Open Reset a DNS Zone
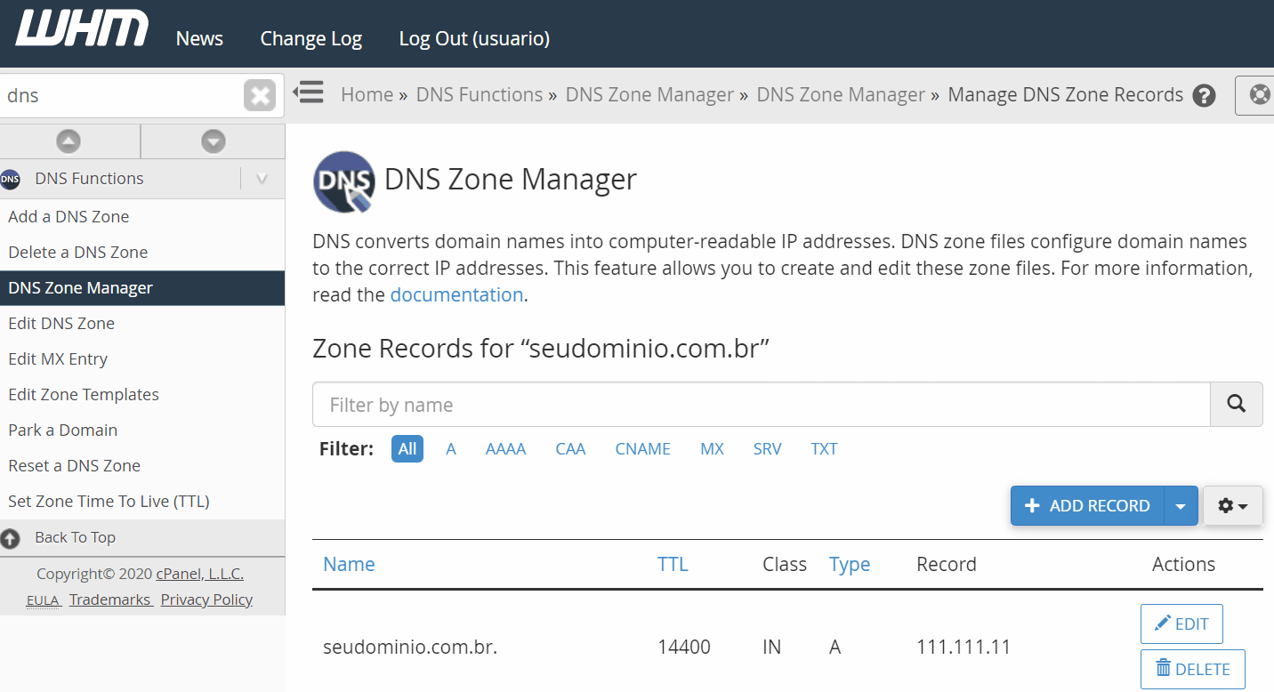The width and height of the screenshot is (1274, 692). [75, 466]
